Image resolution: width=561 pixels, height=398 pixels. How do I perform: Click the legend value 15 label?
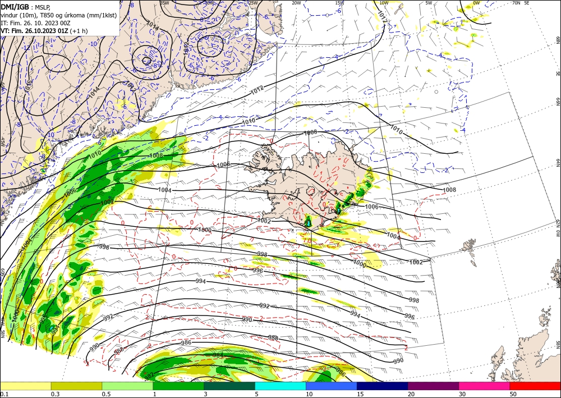pyautogui.click(x=360, y=394)
